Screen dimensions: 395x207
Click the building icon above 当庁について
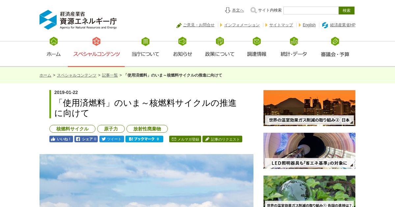(x=145, y=41)
